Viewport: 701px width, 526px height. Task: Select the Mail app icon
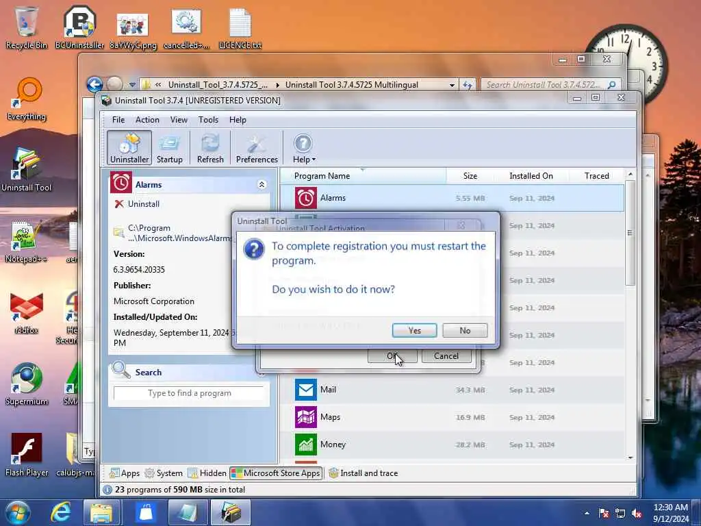pyautogui.click(x=306, y=390)
